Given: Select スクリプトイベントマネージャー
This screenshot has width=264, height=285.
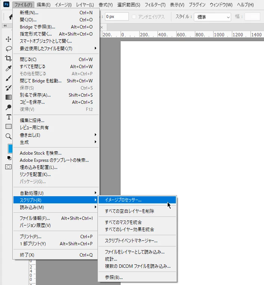Looking at the screenshot, I should (137, 241).
